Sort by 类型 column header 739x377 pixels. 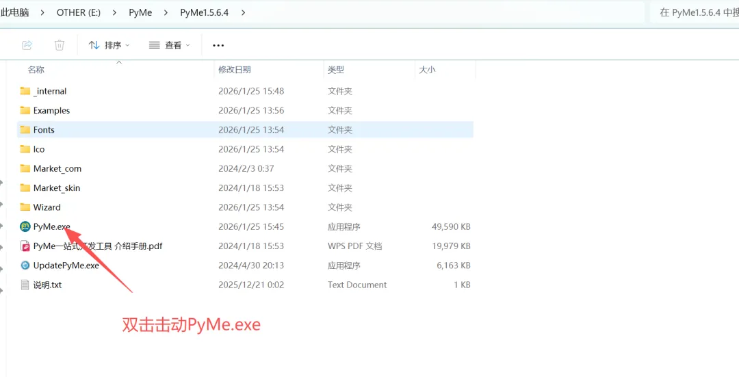[x=336, y=70]
